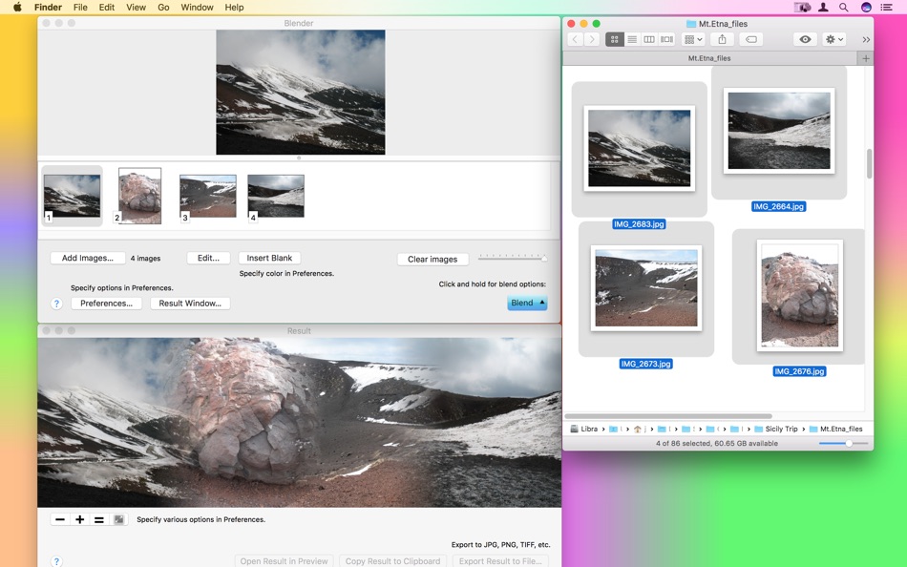Click Libra disk in Finder path bar
The height and width of the screenshot is (567, 907).
point(583,430)
